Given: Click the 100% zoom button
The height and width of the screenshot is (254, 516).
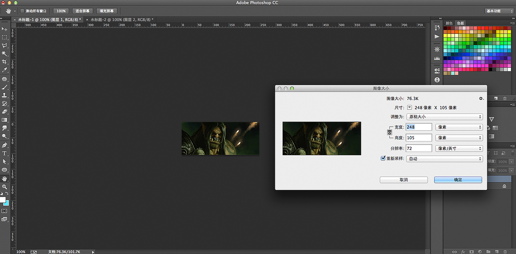Looking at the screenshot, I should 61,11.
